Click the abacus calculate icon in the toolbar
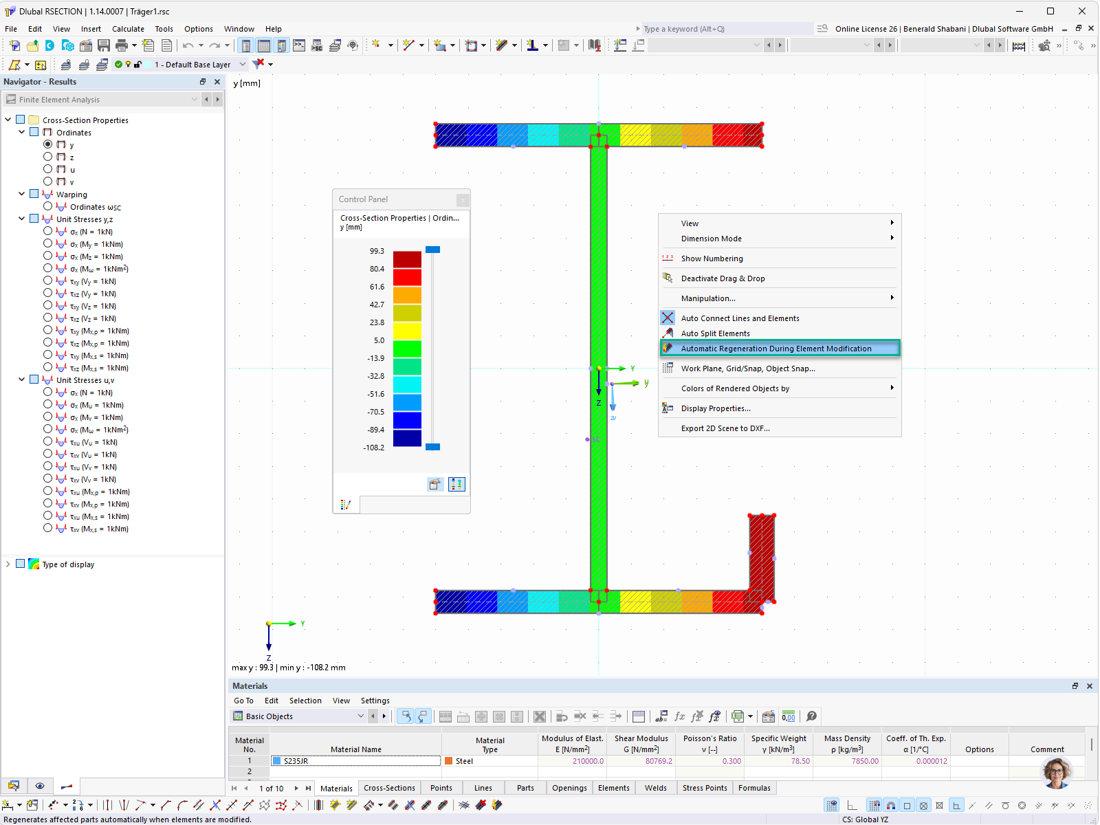Viewport: 1100px width, 825px height. pyautogui.click(x=1019, y=45)
